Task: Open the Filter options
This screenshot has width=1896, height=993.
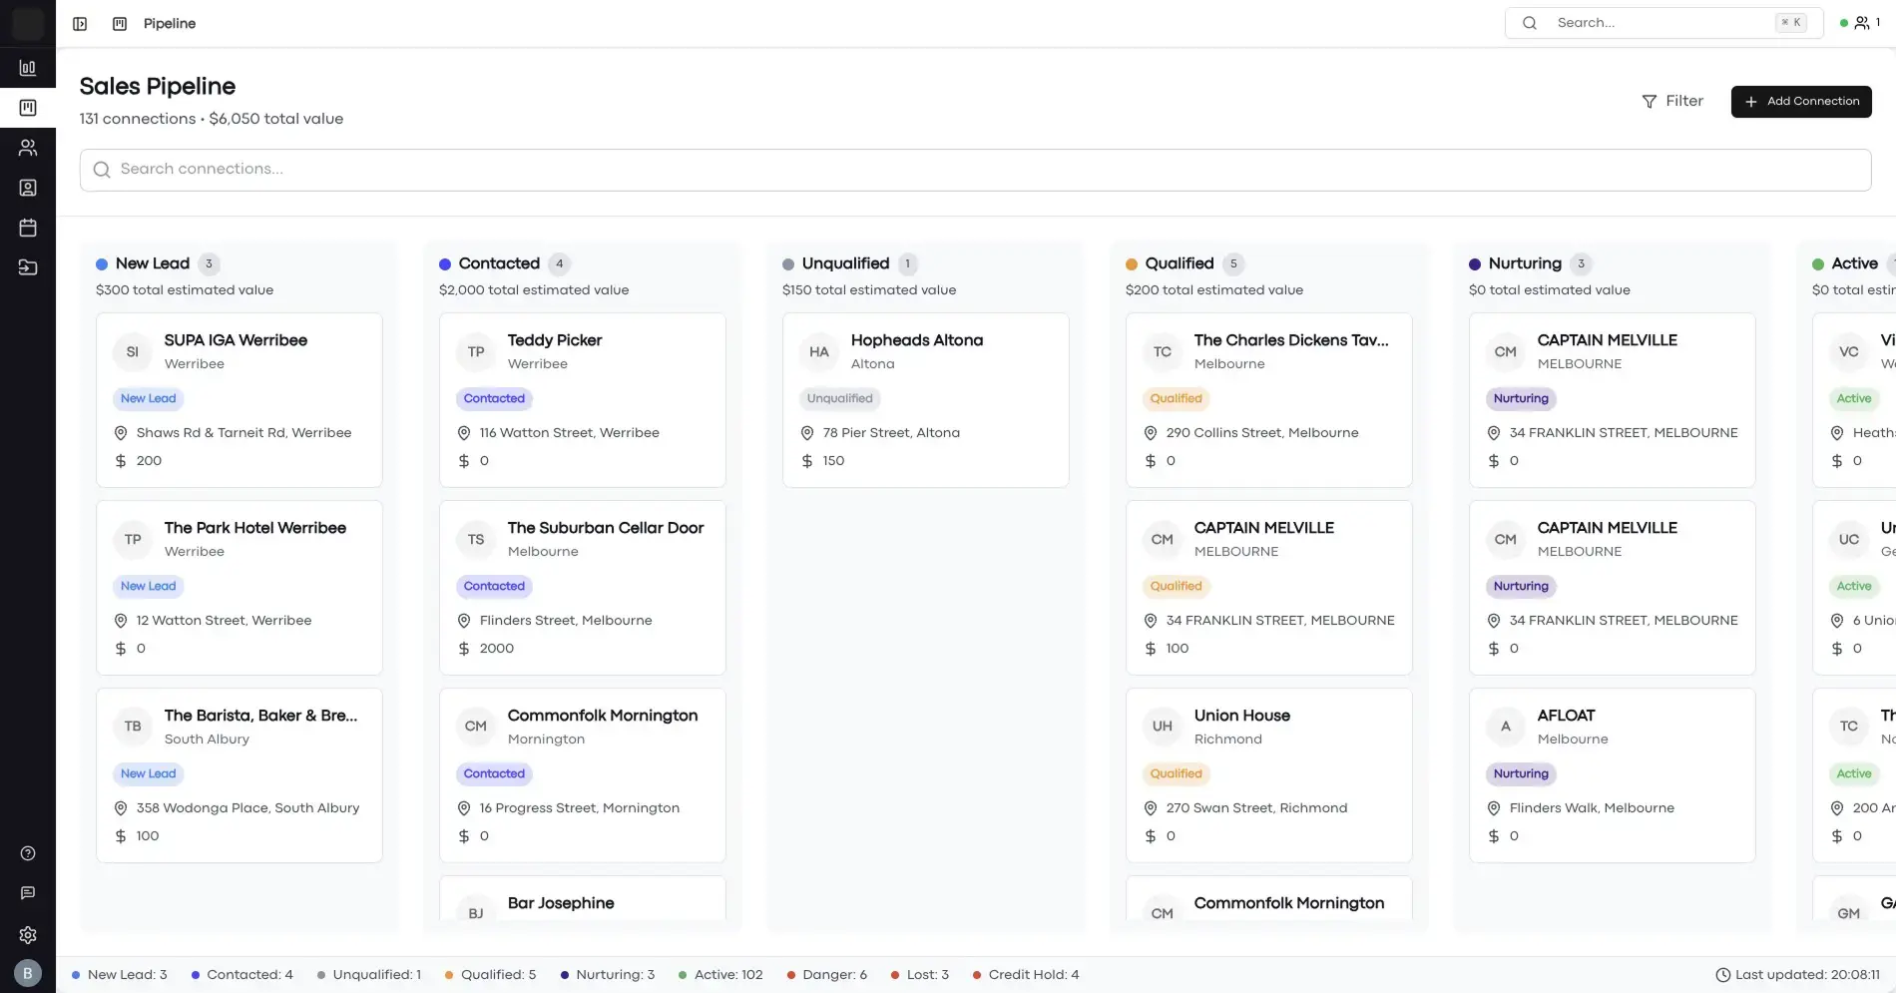Action: pos(1672,101)
